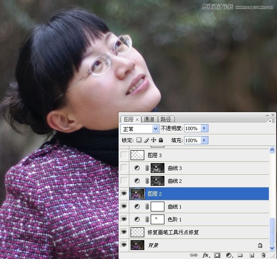Click the layers panel scrollbar thumb
This screenshot has height=259, width=277.
tap(272, 231)
